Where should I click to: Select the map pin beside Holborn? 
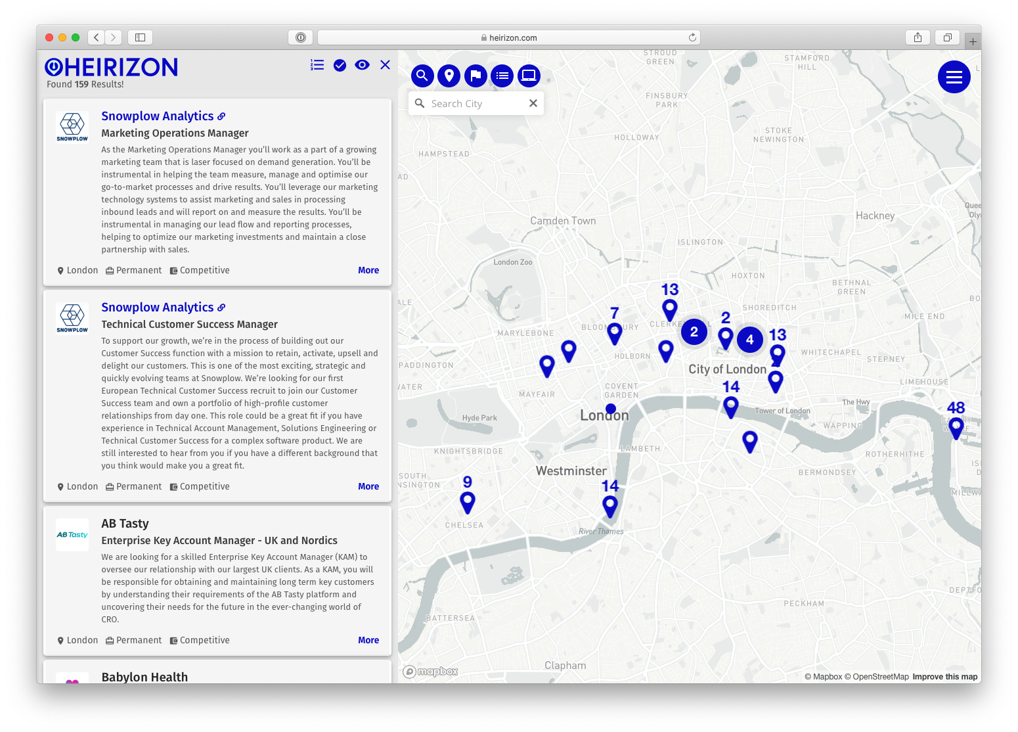666,350
